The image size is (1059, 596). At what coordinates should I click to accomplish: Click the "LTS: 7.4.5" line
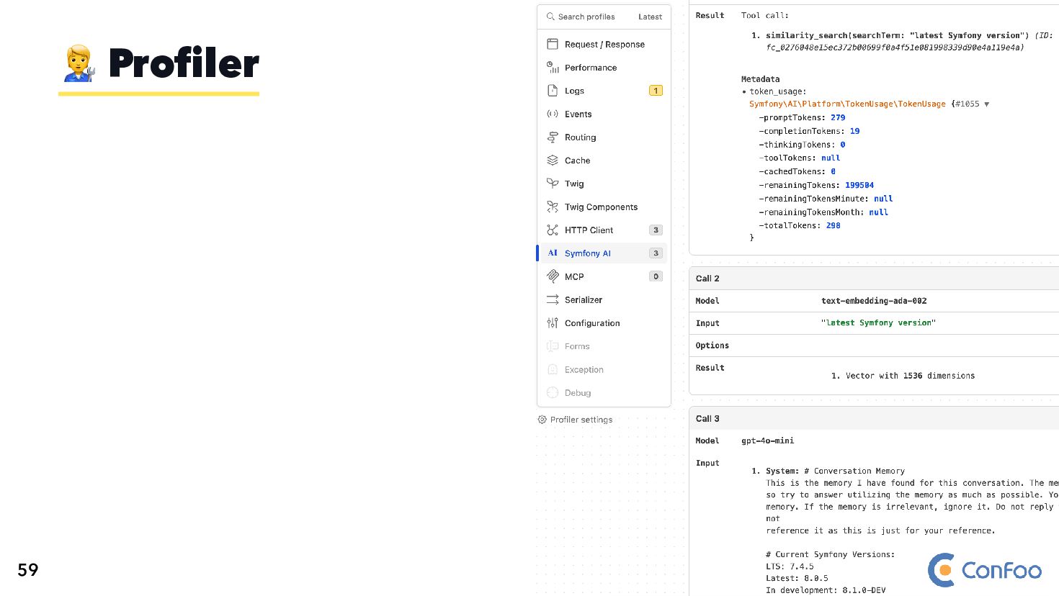(x=790, y=566)
